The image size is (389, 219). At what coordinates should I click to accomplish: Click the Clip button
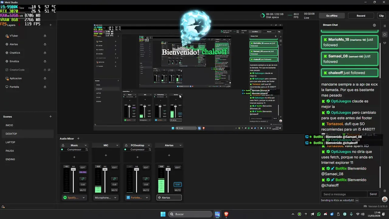point(381,16)
